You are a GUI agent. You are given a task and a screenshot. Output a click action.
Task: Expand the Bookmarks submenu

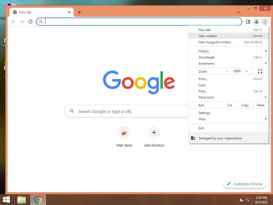(x=228, y=64)
